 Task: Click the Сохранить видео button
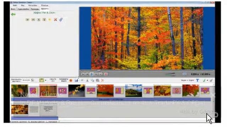(63, 80)
